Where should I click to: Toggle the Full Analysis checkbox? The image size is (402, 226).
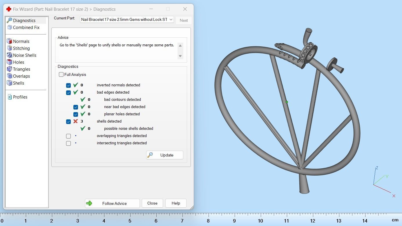(61, 74)
